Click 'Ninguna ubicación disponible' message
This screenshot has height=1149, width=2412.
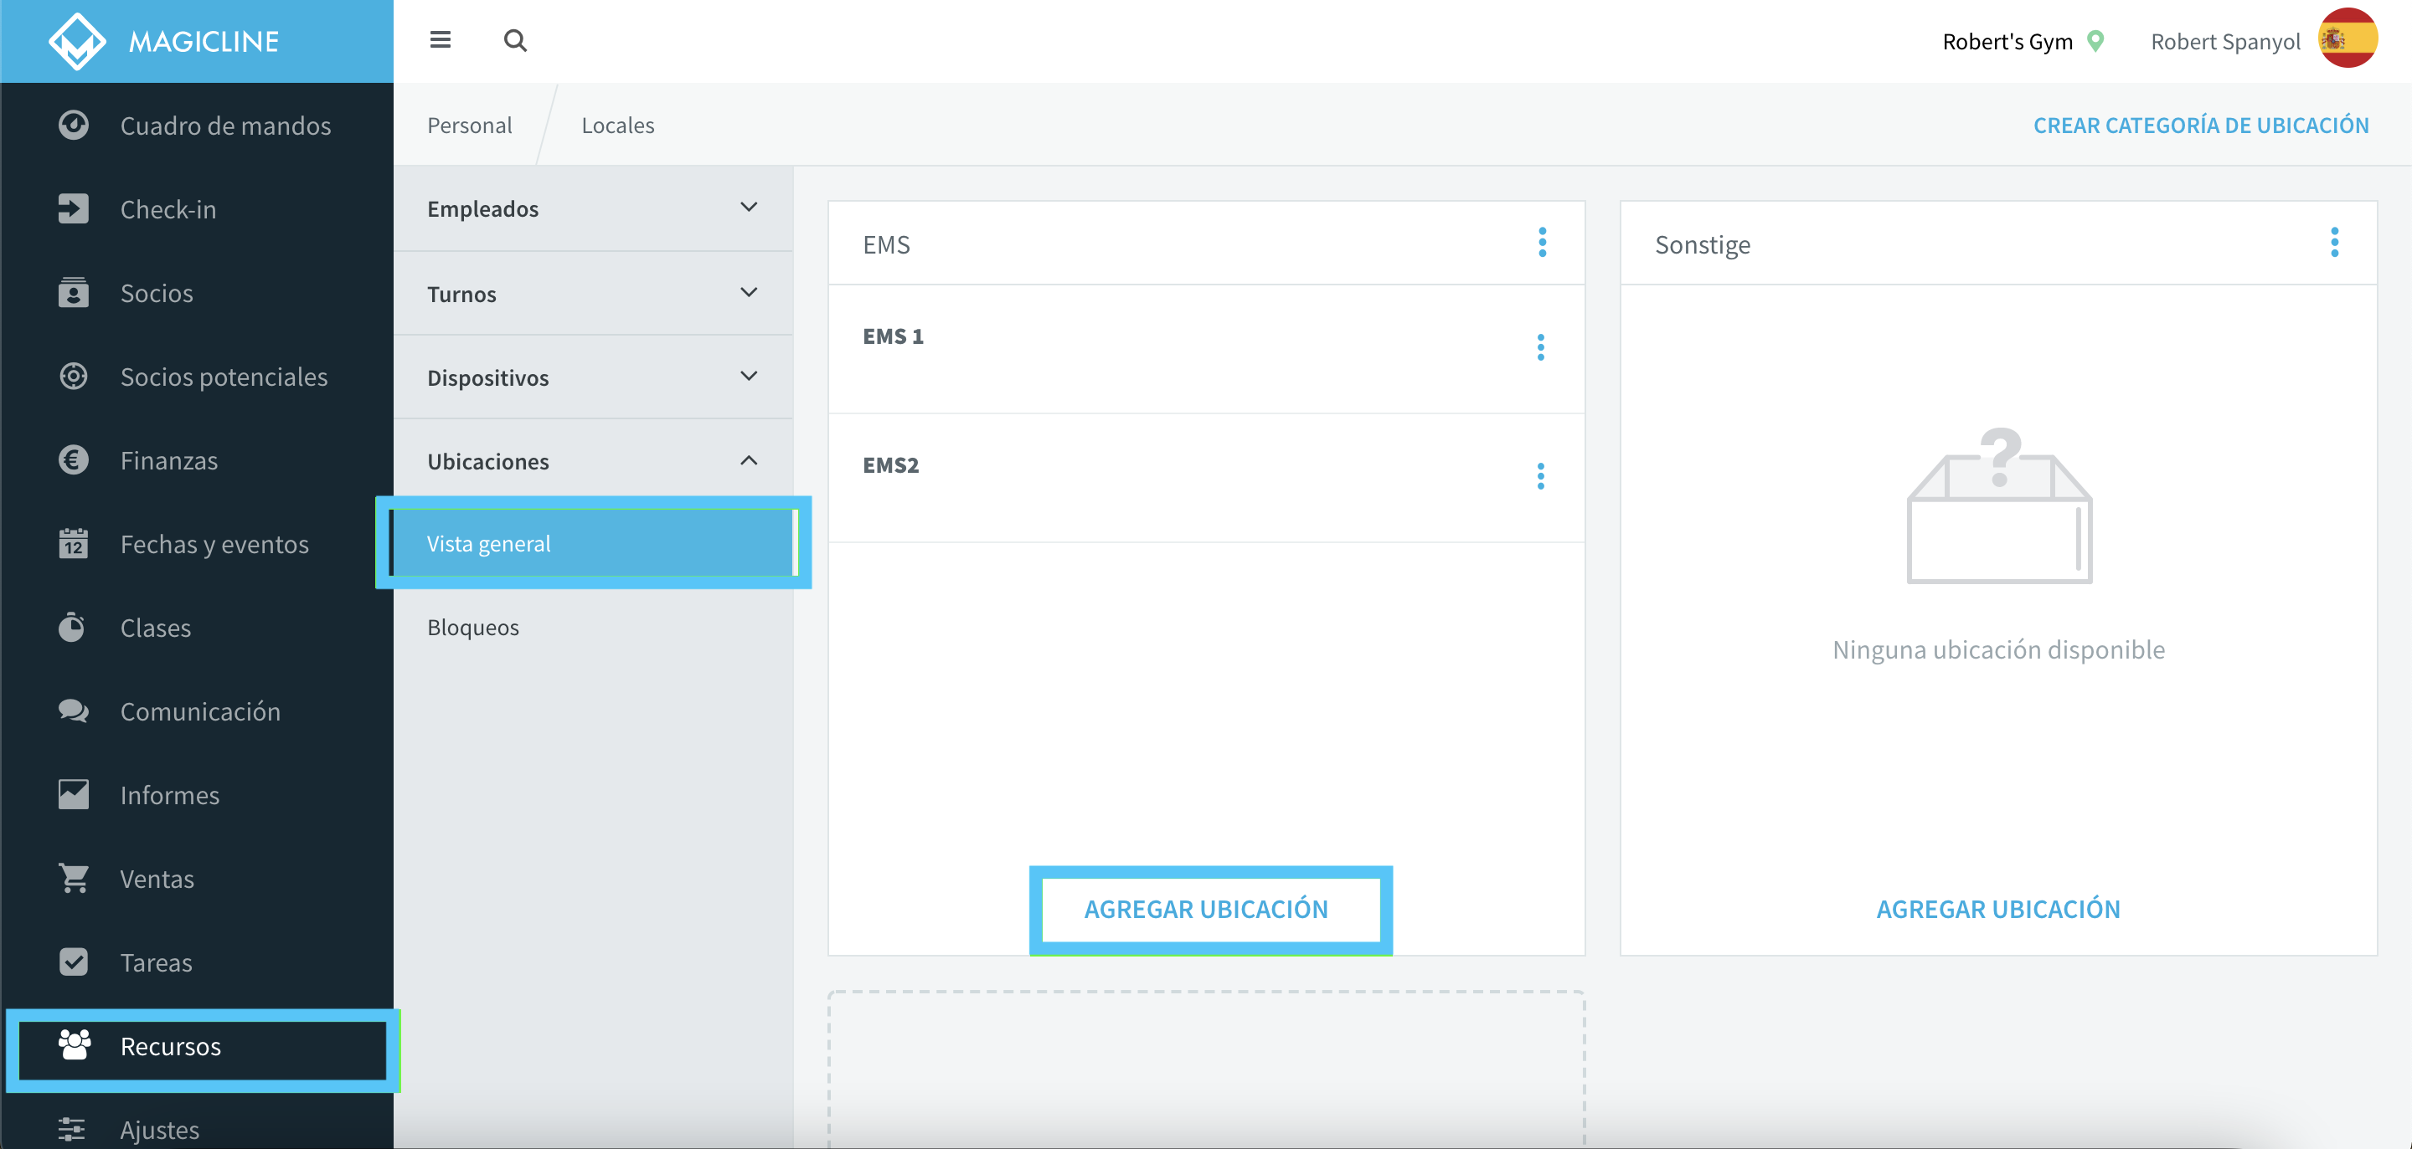tap(1998, 649)
